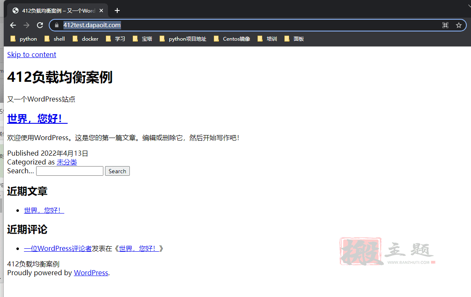Open a new tab with the plus button
The width and height of the screenshot is (471, 297).
tap(117, 11)
